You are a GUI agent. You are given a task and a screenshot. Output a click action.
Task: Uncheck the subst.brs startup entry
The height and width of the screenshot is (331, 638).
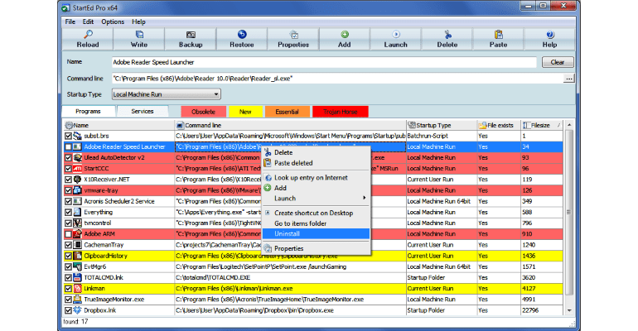pos(68,135)
